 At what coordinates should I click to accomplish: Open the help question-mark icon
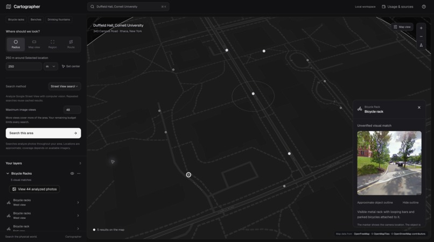tap(424, 6)
